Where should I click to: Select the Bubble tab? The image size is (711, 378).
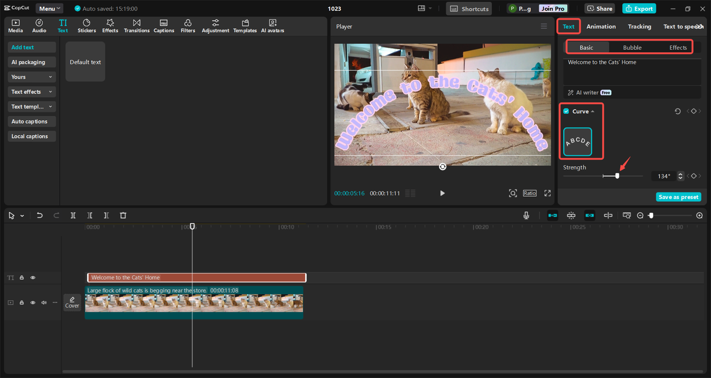click(x=632, y=48)
